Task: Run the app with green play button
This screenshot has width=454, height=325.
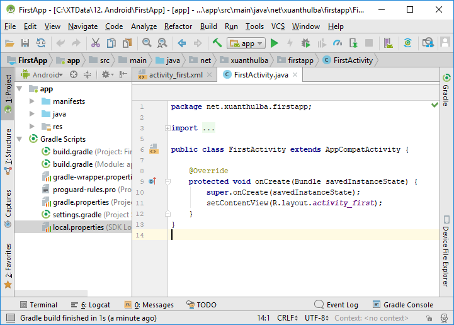Action: [274, 43]
